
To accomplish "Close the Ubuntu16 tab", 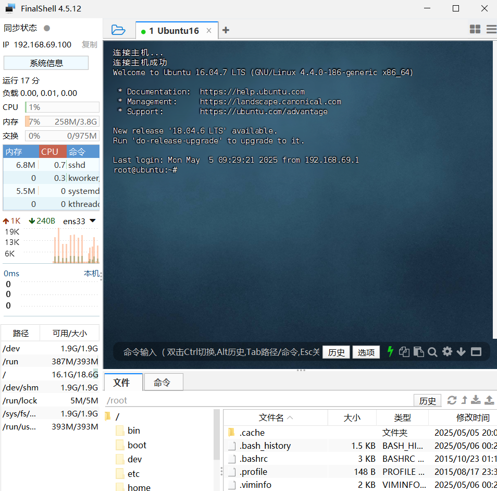I will (209, 30).
